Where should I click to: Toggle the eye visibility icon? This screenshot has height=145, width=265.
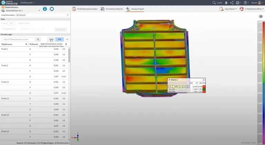point(261,16)
